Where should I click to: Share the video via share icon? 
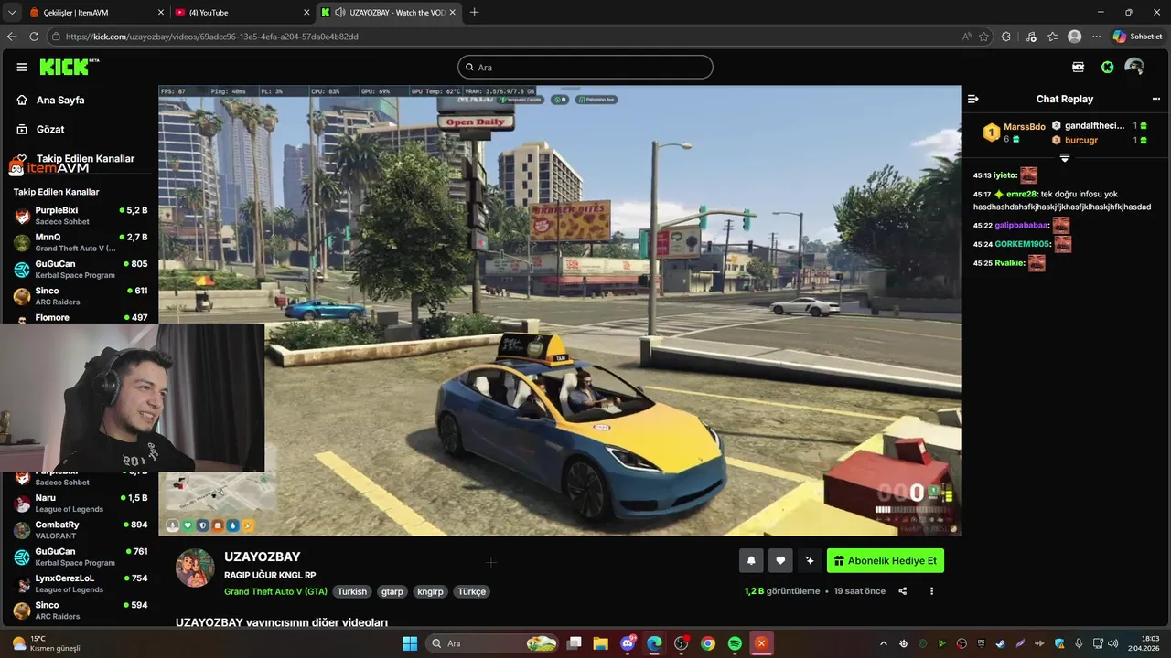[x=903, y=591]
